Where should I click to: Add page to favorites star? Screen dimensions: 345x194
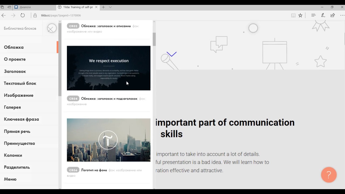[x=300, y=15]
